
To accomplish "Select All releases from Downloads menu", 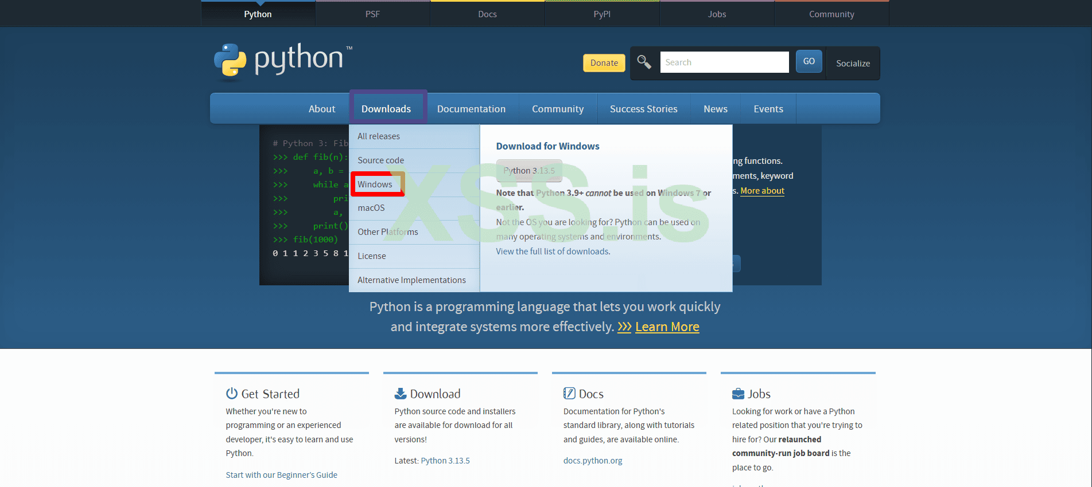I will point(414,136).
